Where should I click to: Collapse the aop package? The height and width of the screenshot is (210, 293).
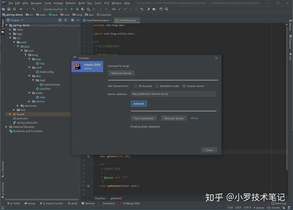[29, 59]
